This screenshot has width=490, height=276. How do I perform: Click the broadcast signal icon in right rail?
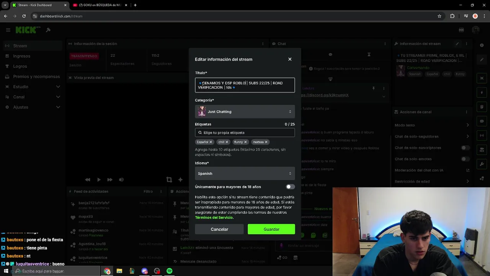[x=482, y=135]
